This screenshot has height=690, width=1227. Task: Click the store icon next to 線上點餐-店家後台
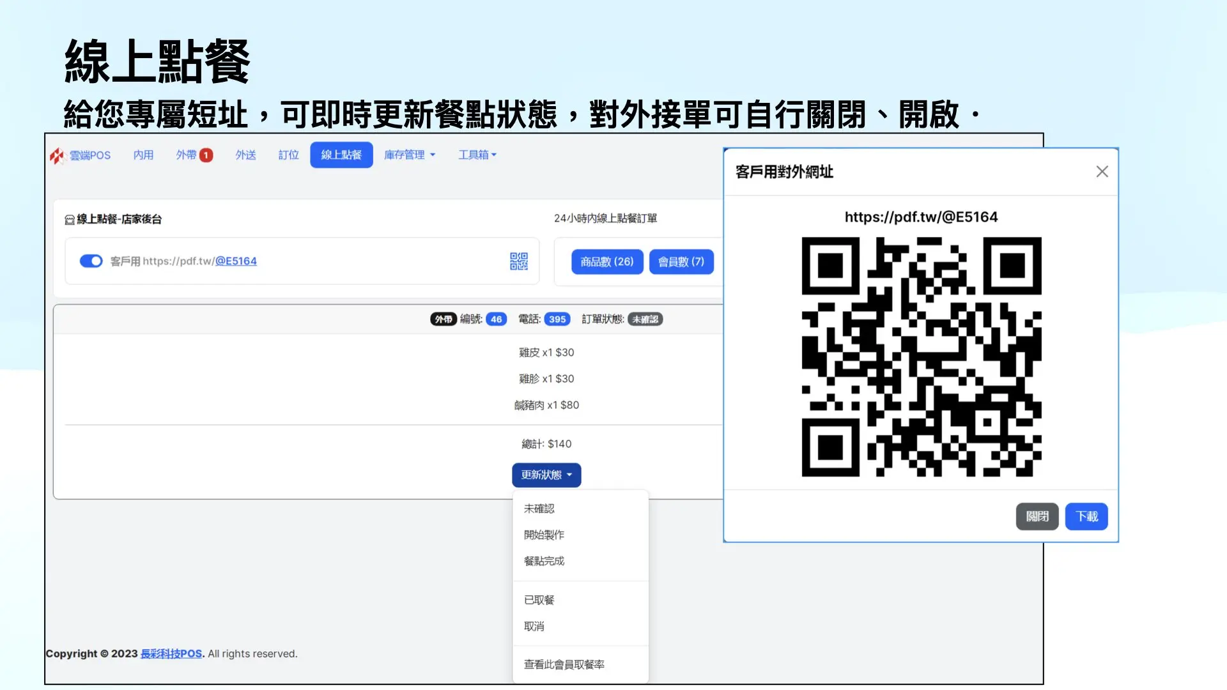(x=70, y=220)
